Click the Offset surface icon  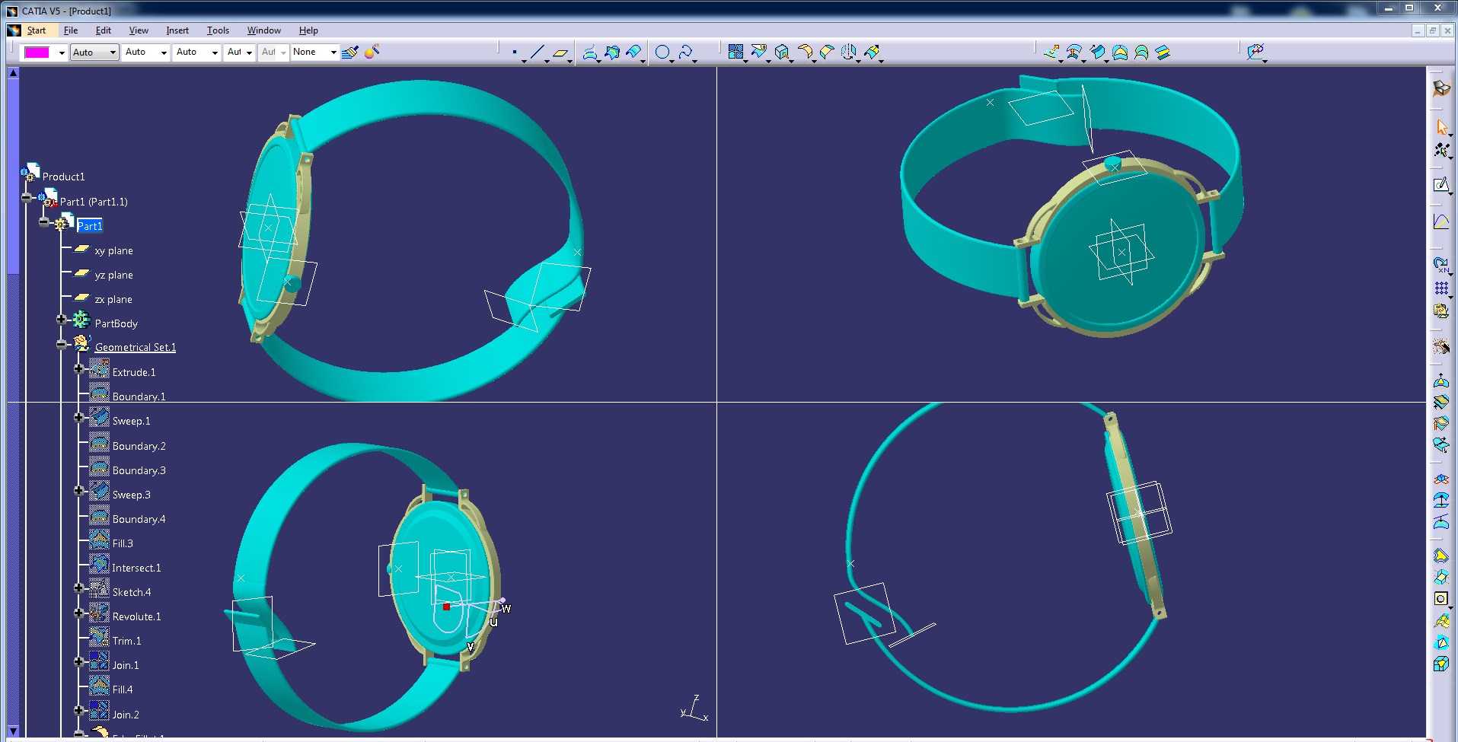[x=1074, y=52]
